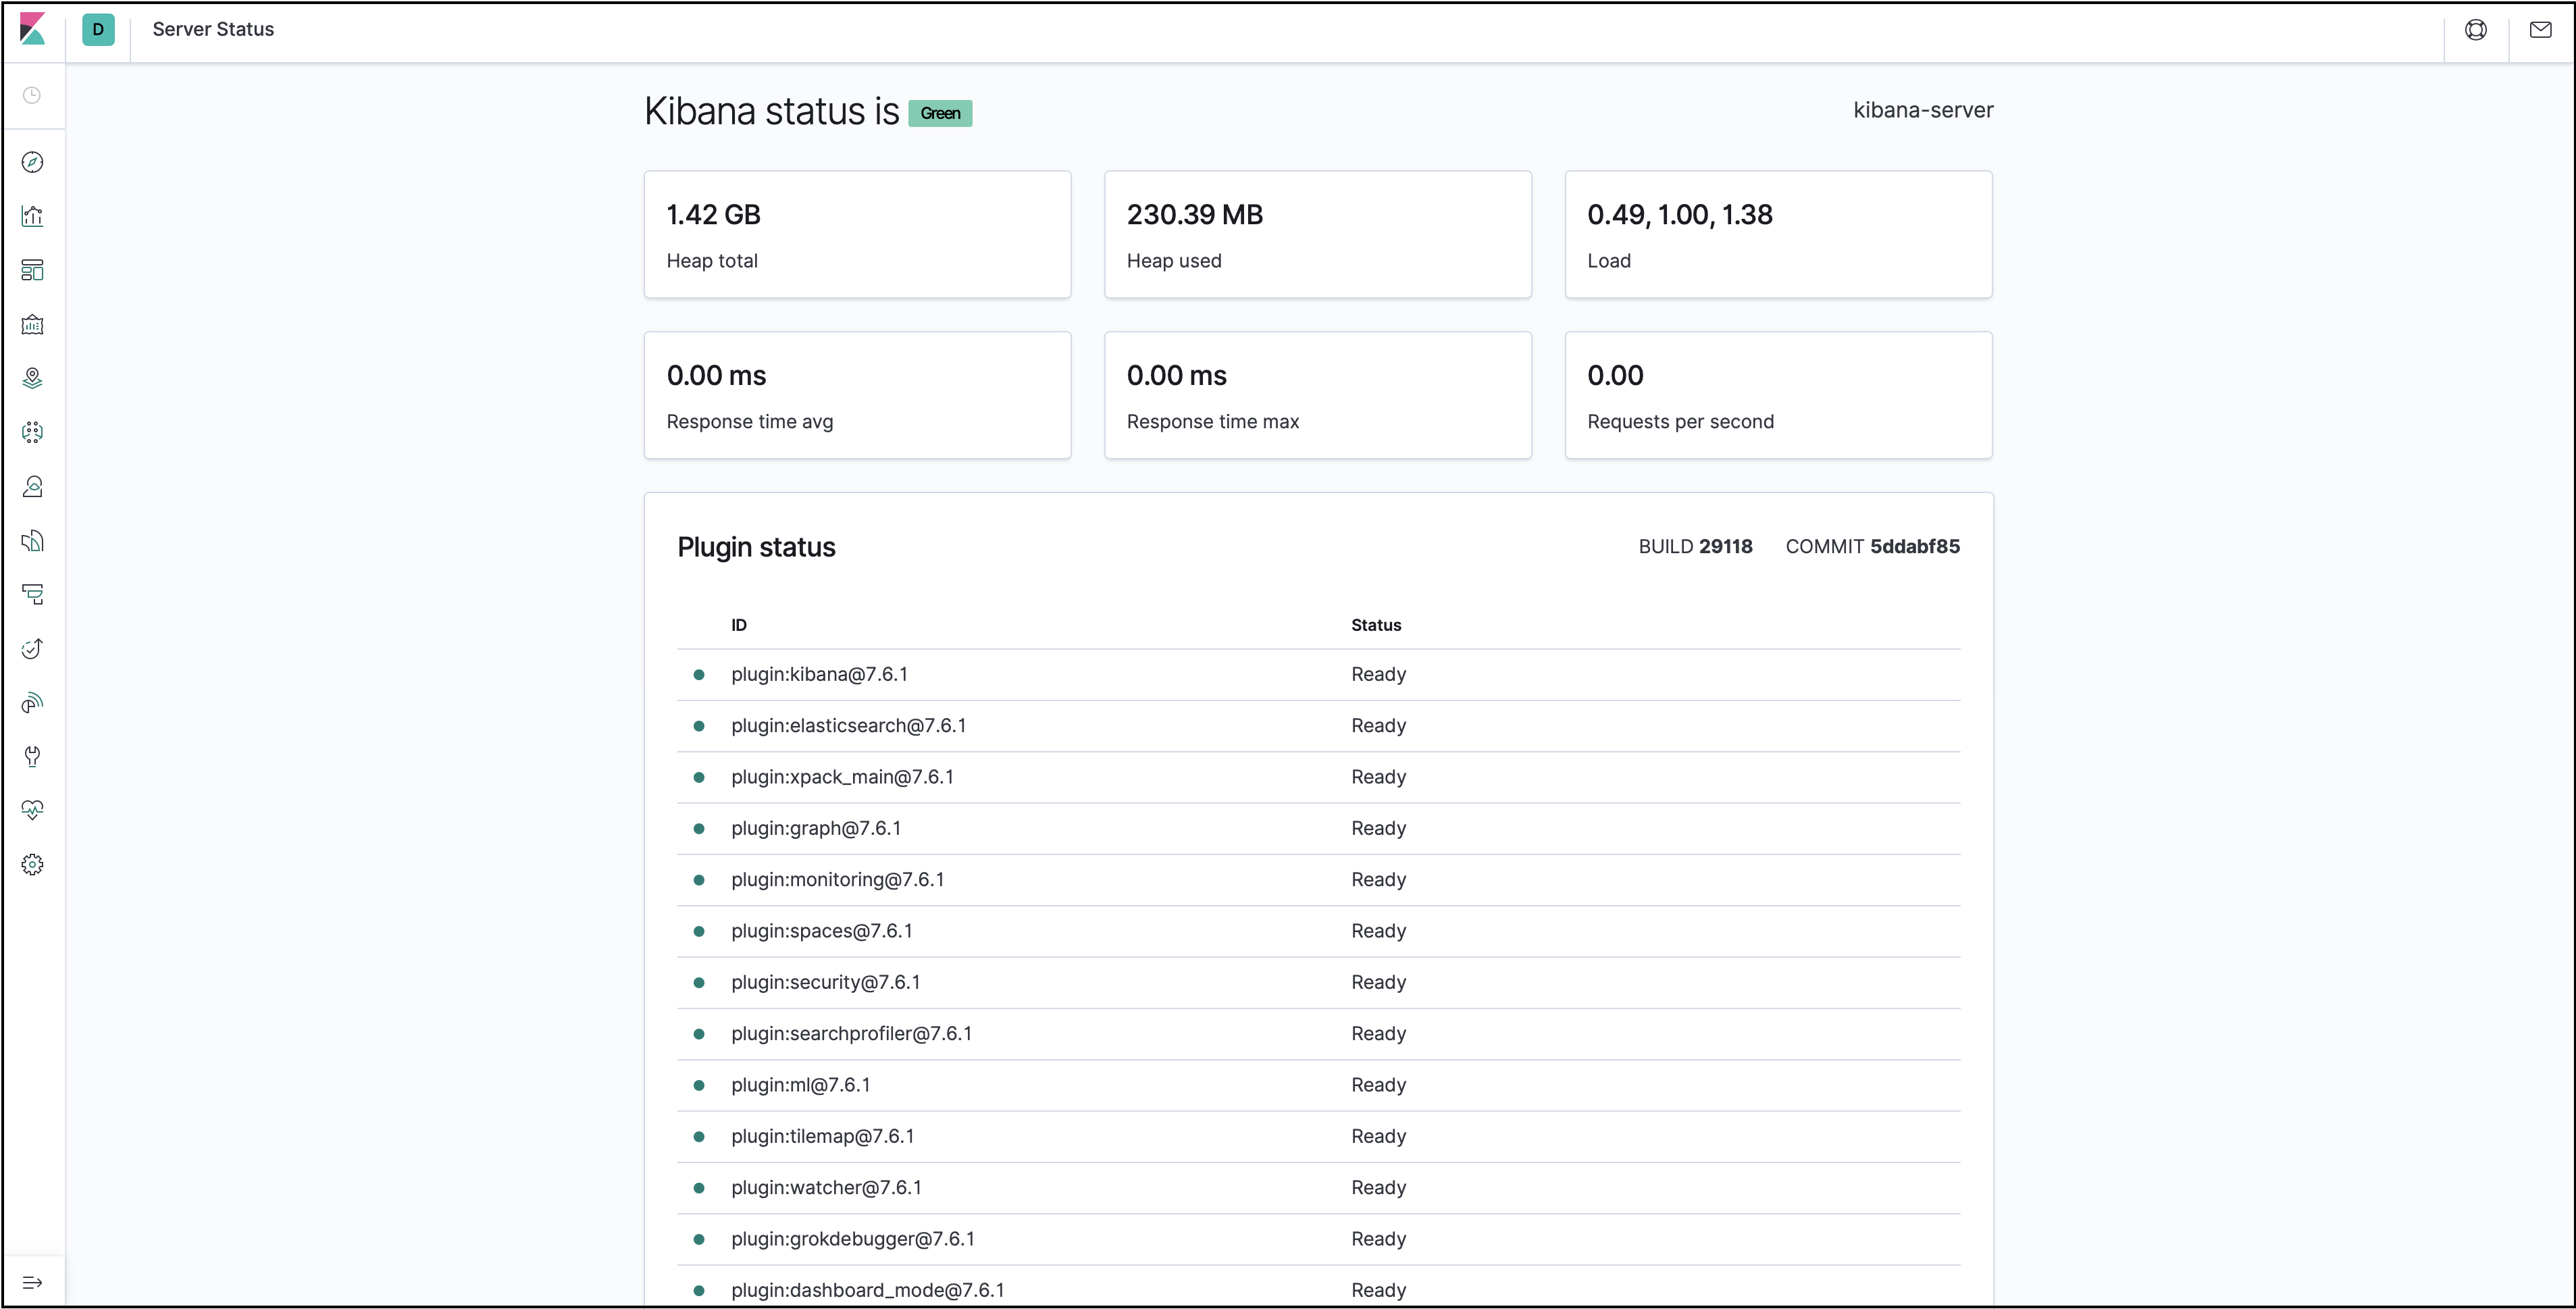Go to Dashboard in side navigation

tap(32, 270)
